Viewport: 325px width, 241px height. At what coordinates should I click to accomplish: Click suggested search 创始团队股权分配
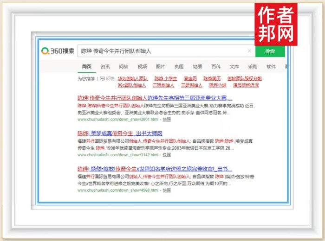click(244, 79)
